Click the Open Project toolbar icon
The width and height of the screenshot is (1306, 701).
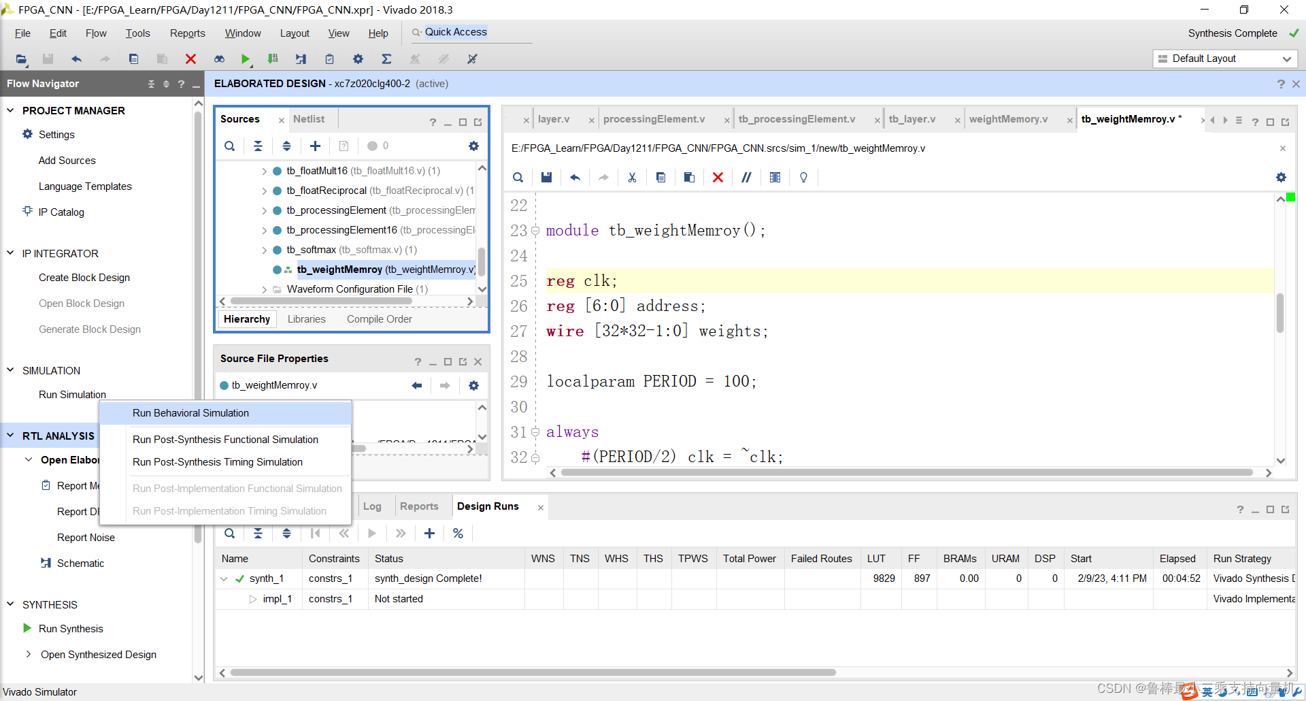click(21, 59)
